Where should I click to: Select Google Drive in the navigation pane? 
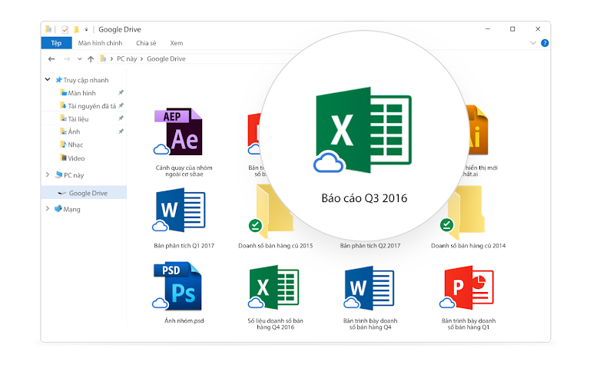[88, 193]
